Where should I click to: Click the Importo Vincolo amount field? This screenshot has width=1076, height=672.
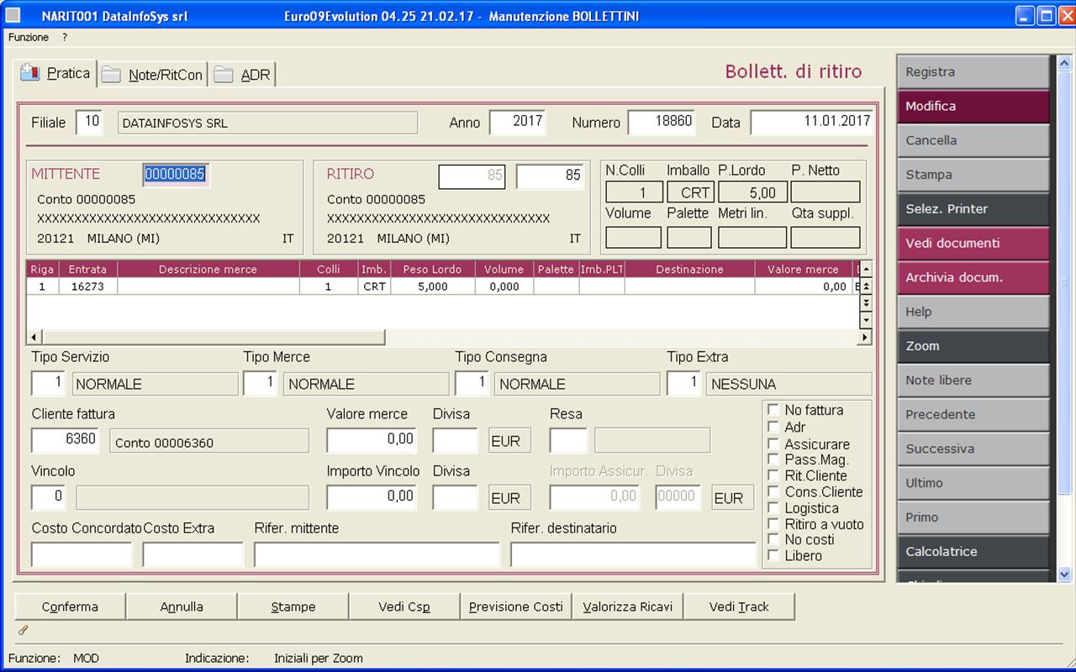(x=372, y=497)
